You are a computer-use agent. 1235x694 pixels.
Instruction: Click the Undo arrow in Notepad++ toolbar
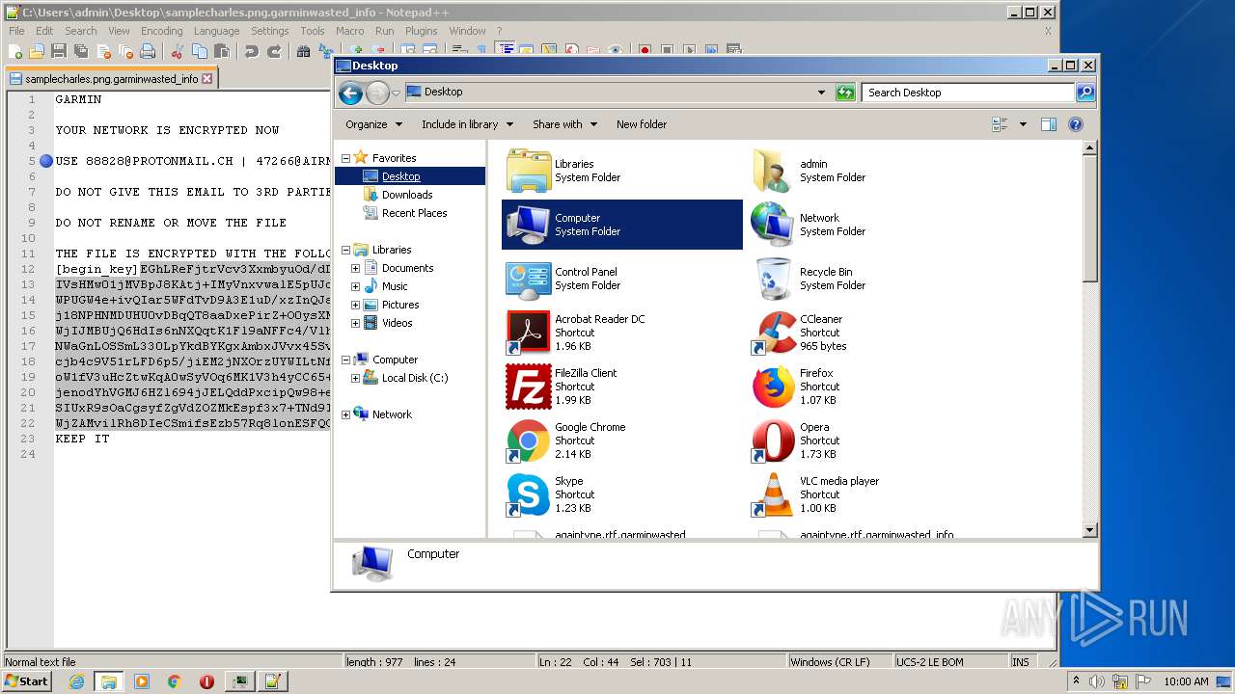pos(251,51)
